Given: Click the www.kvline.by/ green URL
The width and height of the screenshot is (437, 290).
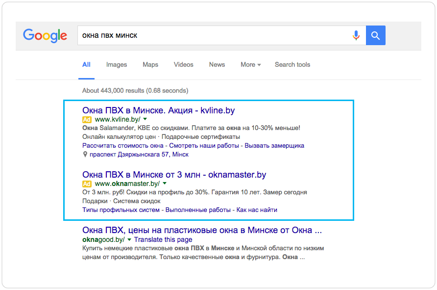Looking at the screenshot, I should coord(118,119).
